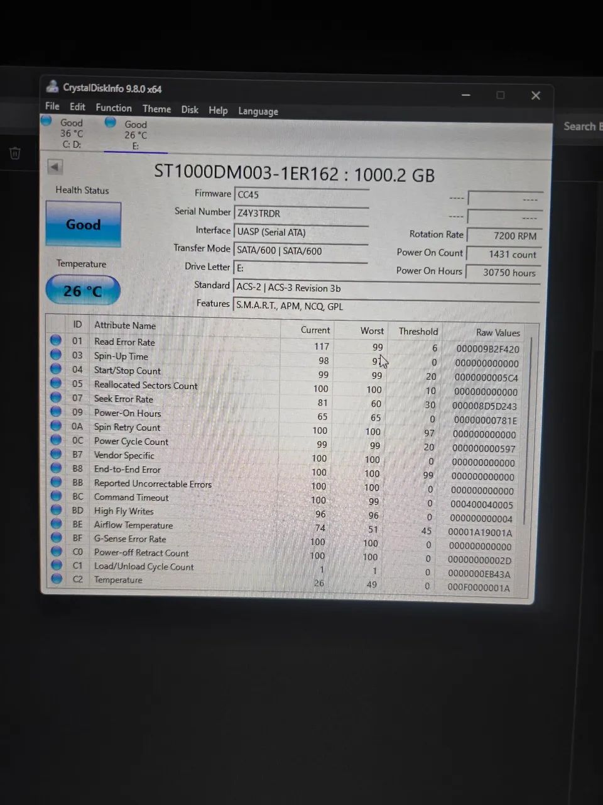Screen dimensions: 603x805
Task: Click the Serial Number field Z4Y3TRDR
Action: pyautogui.click(x=301, y=213)
